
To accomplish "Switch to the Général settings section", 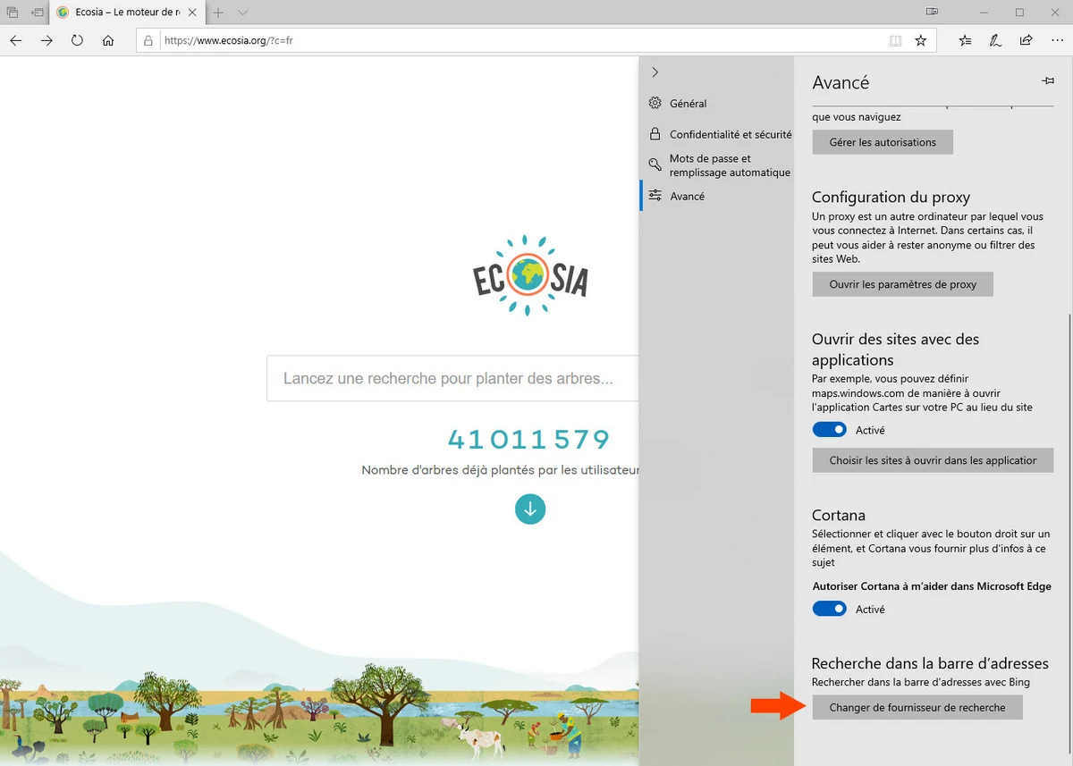I will [x=689, y=103].
